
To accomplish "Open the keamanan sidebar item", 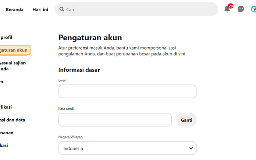I will [x=6, y=132].
